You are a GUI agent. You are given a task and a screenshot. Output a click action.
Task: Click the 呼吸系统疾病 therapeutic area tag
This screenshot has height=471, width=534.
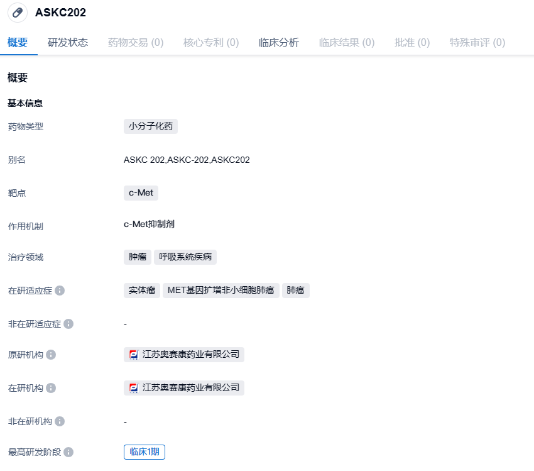point(185,257)
